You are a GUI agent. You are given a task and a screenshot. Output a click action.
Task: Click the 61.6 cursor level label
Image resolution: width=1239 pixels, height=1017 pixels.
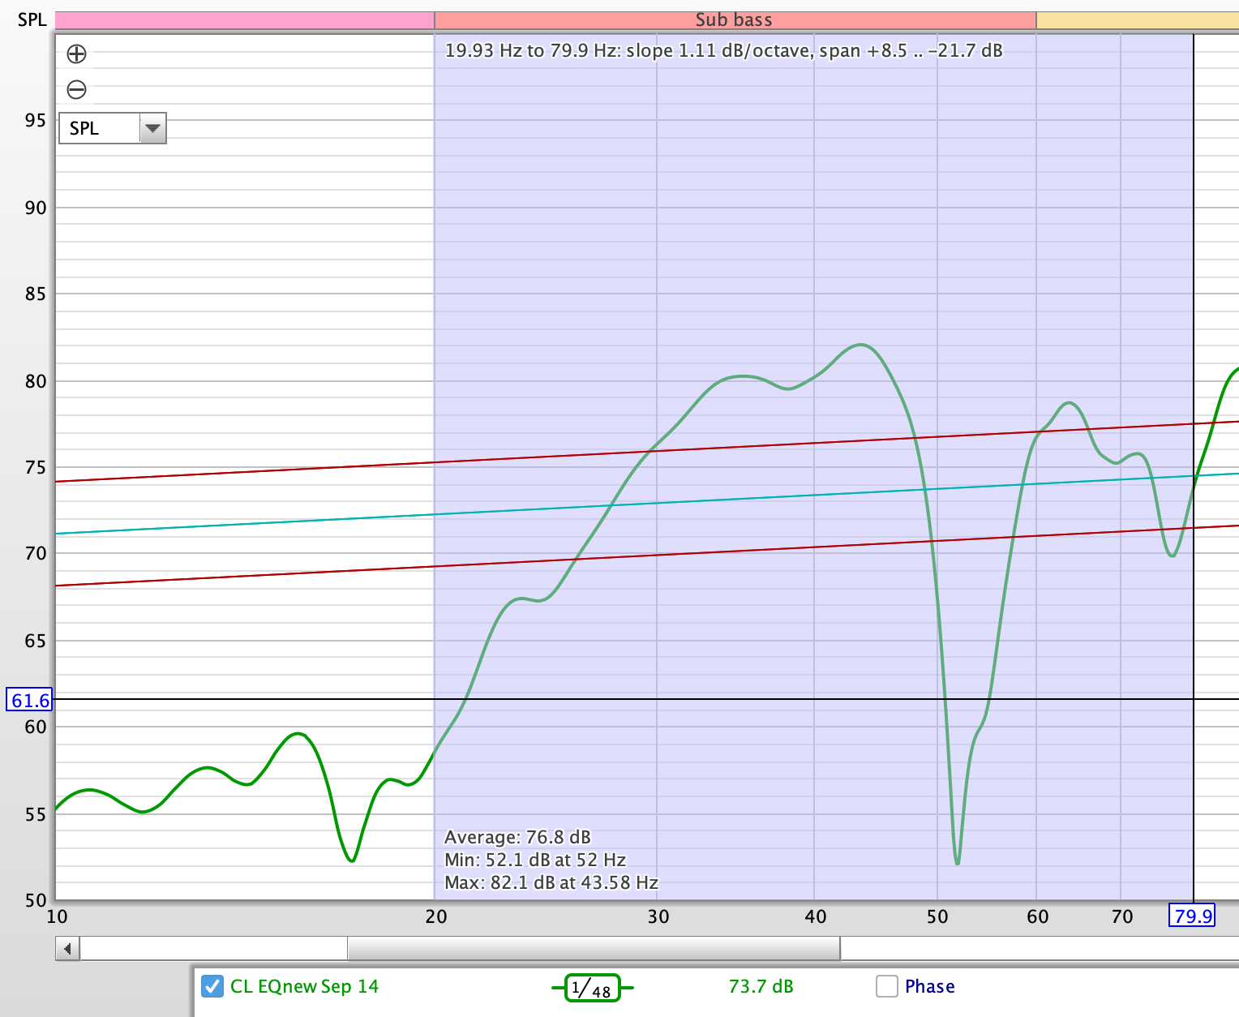29,699
